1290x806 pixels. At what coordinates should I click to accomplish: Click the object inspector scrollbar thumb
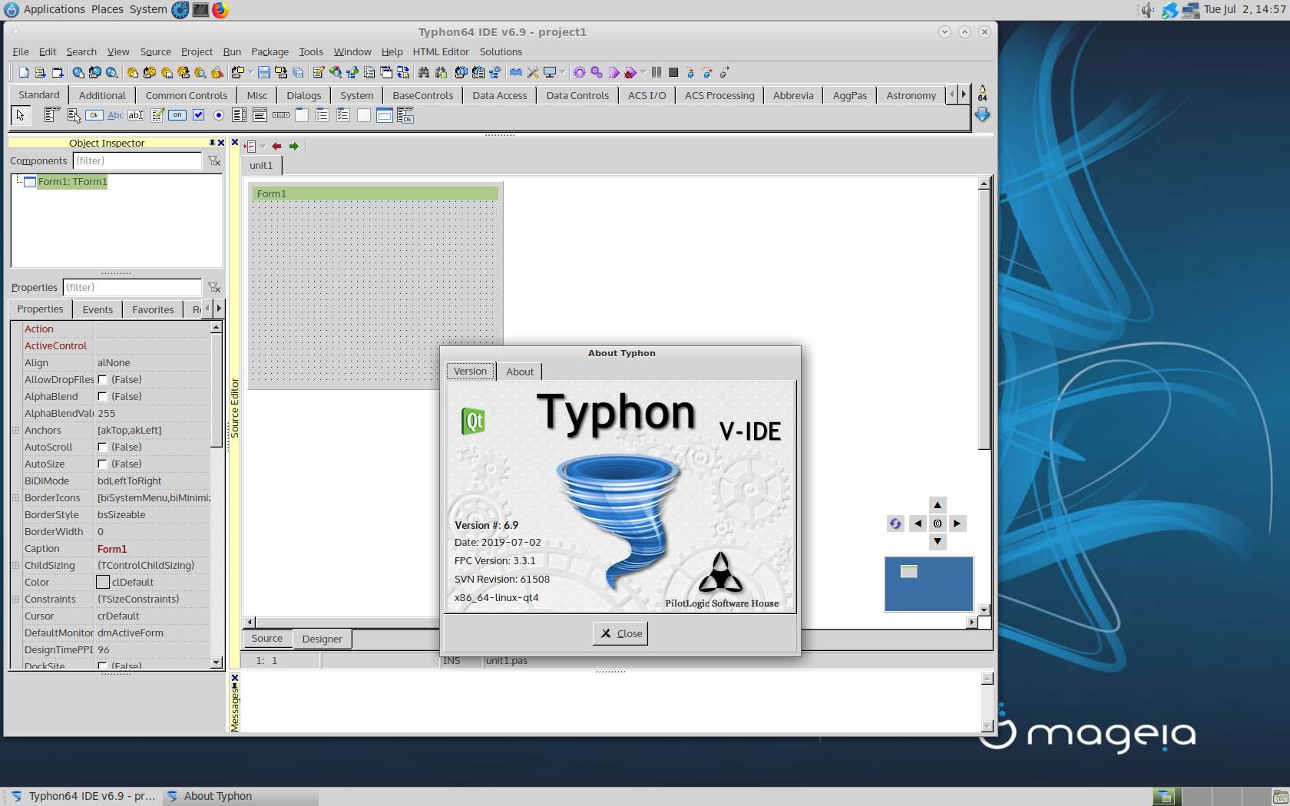[x=217, y=389]
